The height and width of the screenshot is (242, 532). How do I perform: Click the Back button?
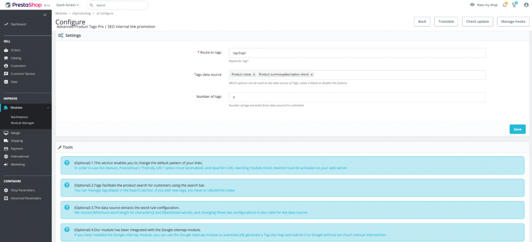[422, 21]
